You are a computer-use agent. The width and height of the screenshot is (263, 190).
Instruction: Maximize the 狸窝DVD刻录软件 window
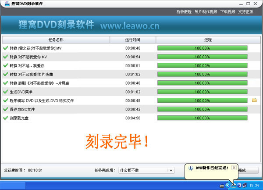[248, 4]
